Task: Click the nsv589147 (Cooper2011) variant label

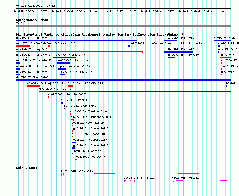Action: coord(34,38)
